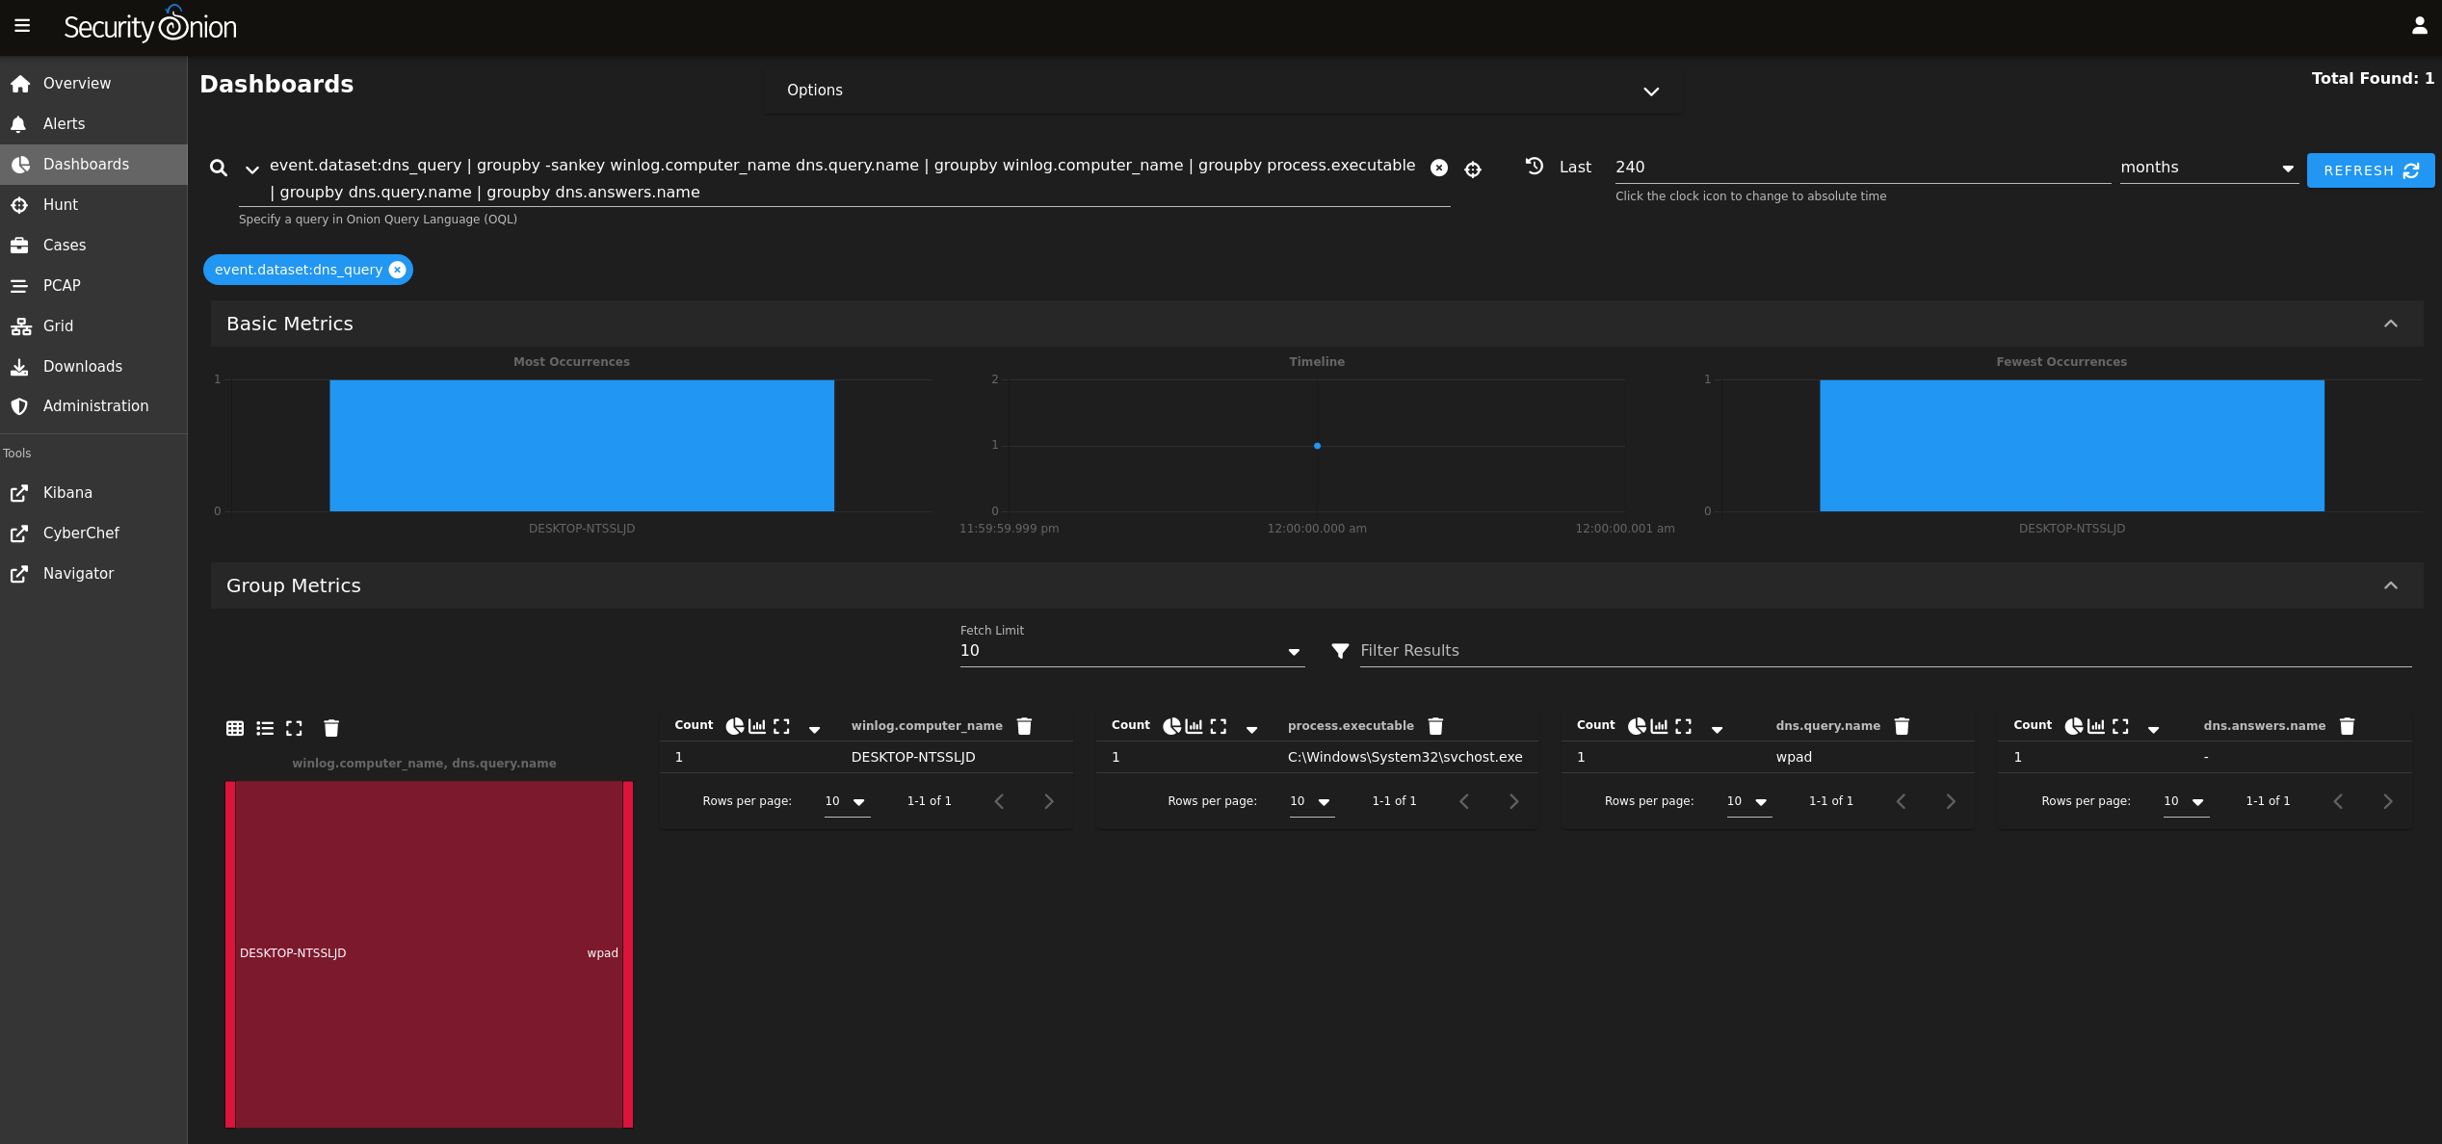Remove the event.dataset:dns_query filter chip

(397, 270)
